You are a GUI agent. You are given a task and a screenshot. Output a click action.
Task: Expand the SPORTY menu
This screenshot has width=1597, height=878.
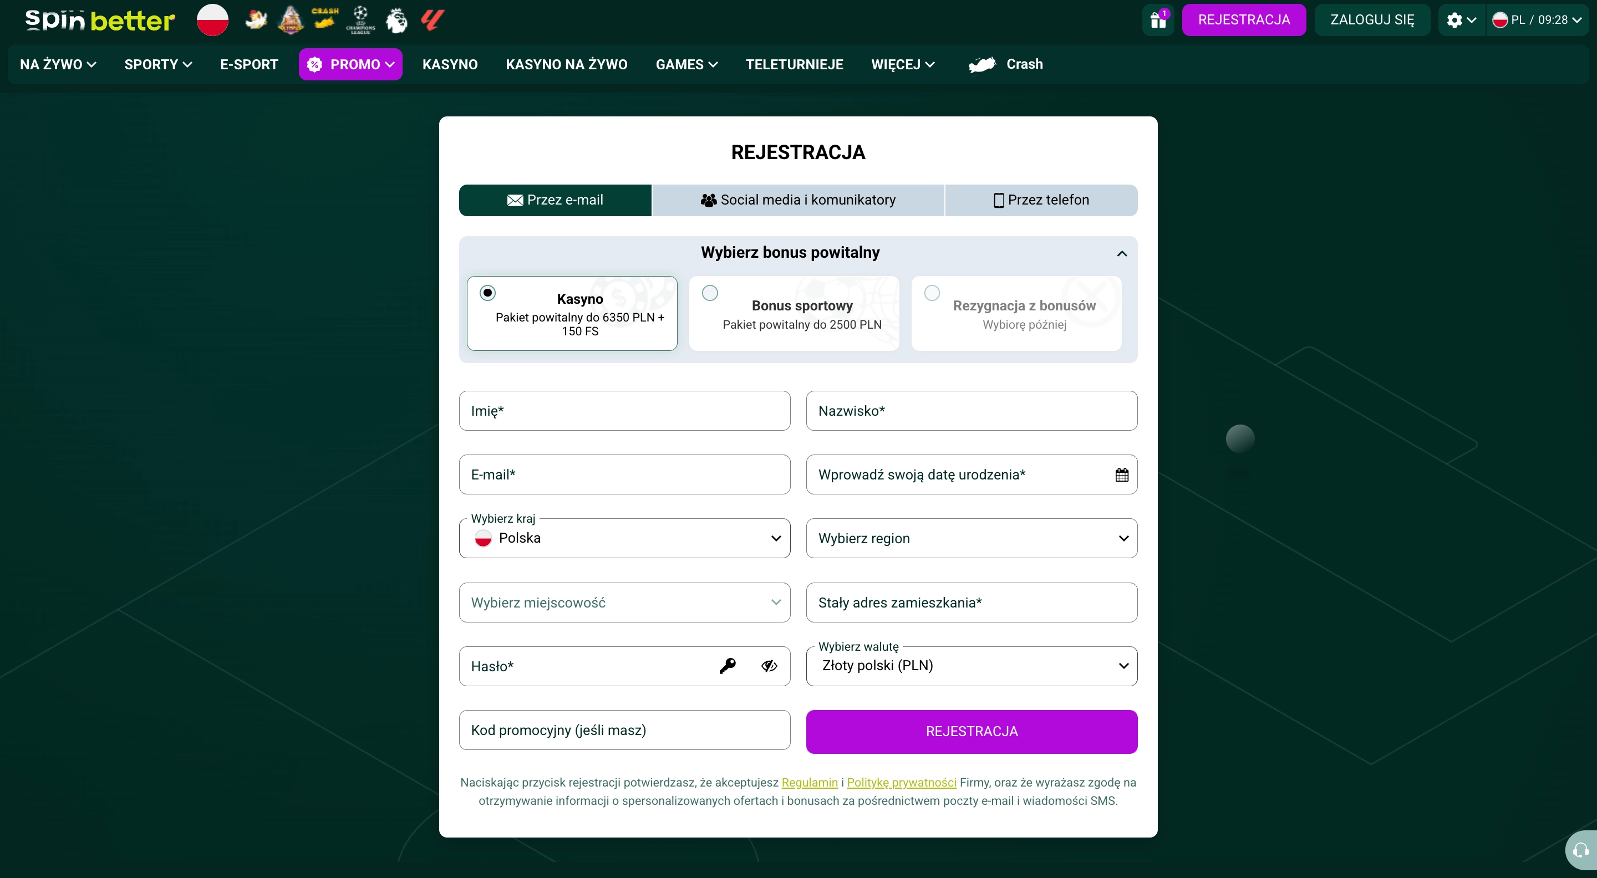(x=158, y=64)
